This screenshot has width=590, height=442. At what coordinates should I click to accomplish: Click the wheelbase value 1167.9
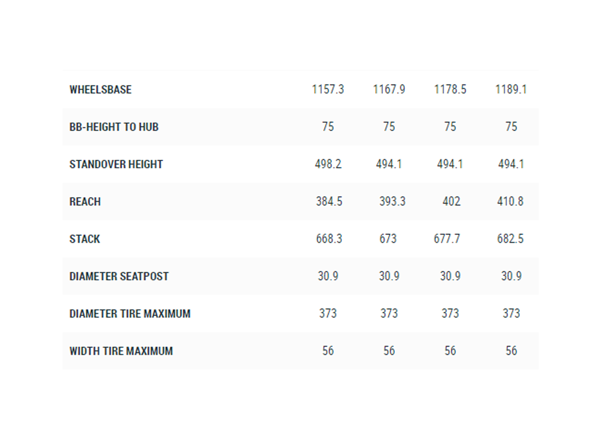389,89
